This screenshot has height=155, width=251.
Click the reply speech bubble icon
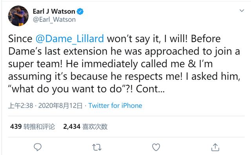38,147
